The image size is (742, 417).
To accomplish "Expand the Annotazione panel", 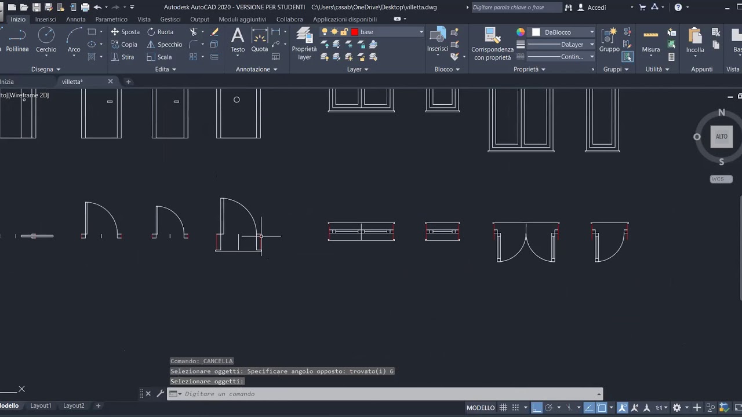I will pyautogui.click(x=256, y=69).
